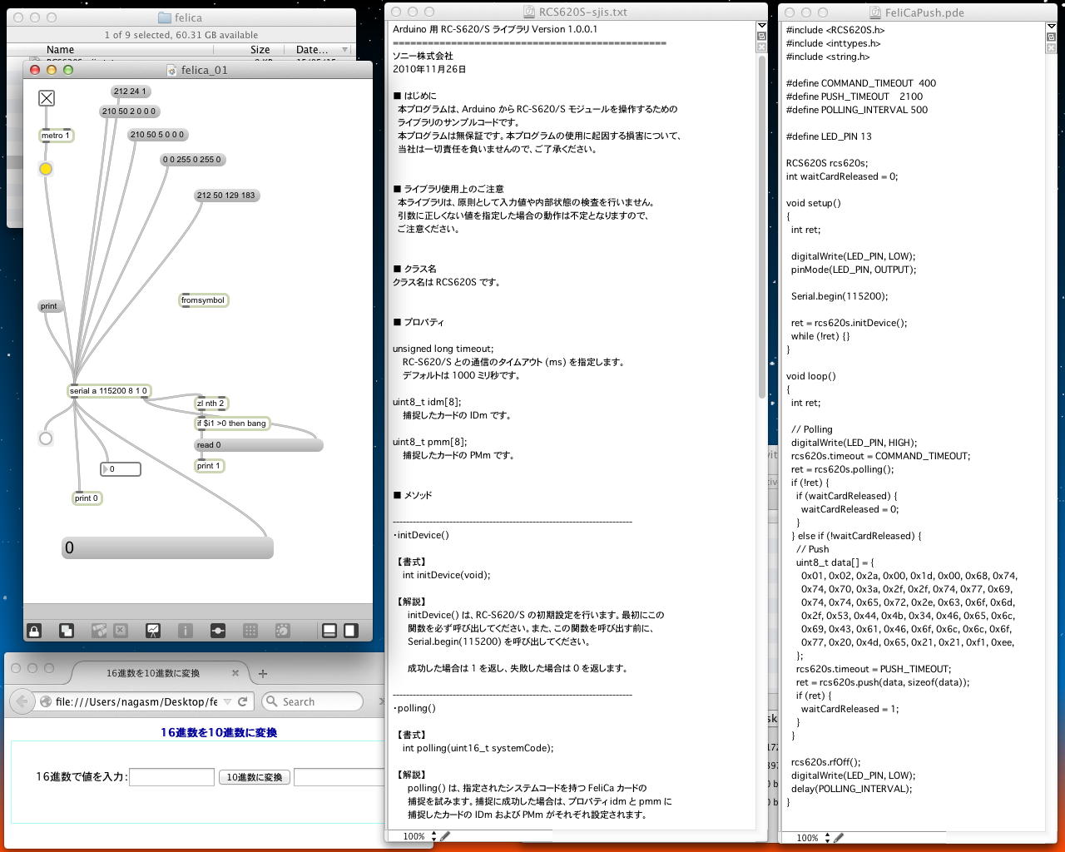Toggle the grid icon in patcher toolbar
Viewport: 1065px width, 852px height.
point(250,631)
